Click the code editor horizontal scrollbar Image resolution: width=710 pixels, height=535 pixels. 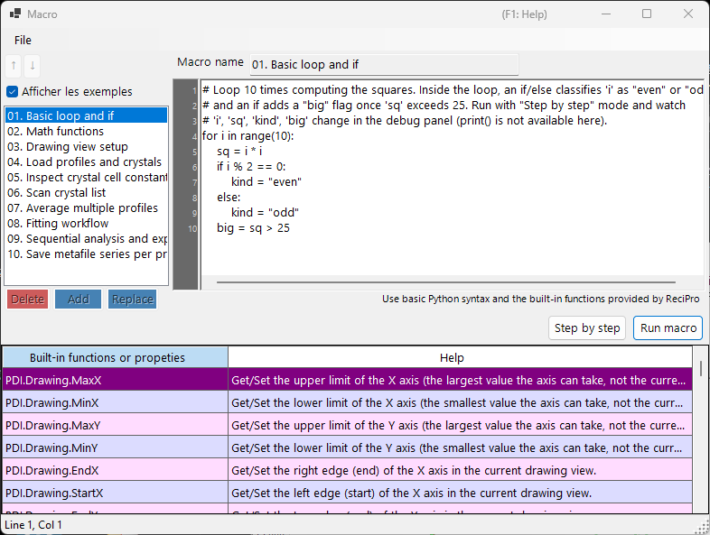(x=446, y=282)
